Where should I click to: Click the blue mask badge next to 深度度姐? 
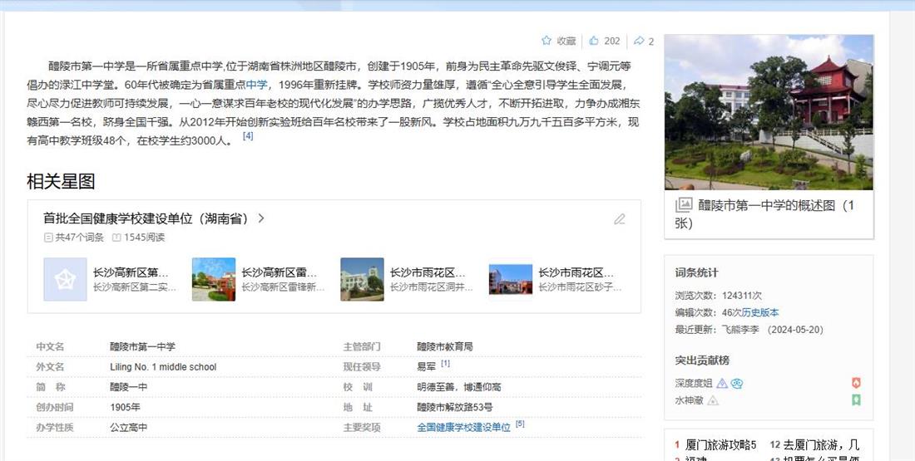pos(737,384)
